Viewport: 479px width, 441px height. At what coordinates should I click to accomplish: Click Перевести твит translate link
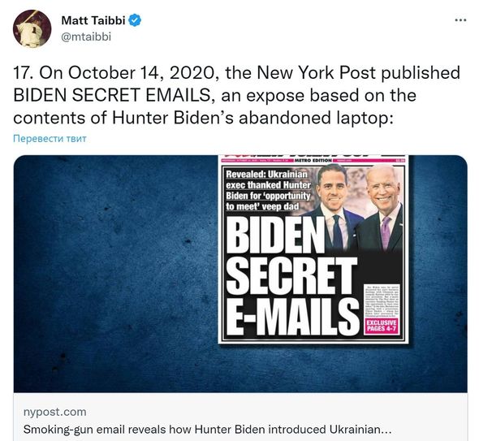(x=50, y=138)
